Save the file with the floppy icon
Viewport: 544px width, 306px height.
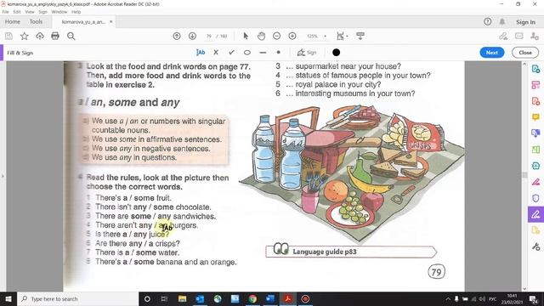pyautogui.click(x=8, y=36)
